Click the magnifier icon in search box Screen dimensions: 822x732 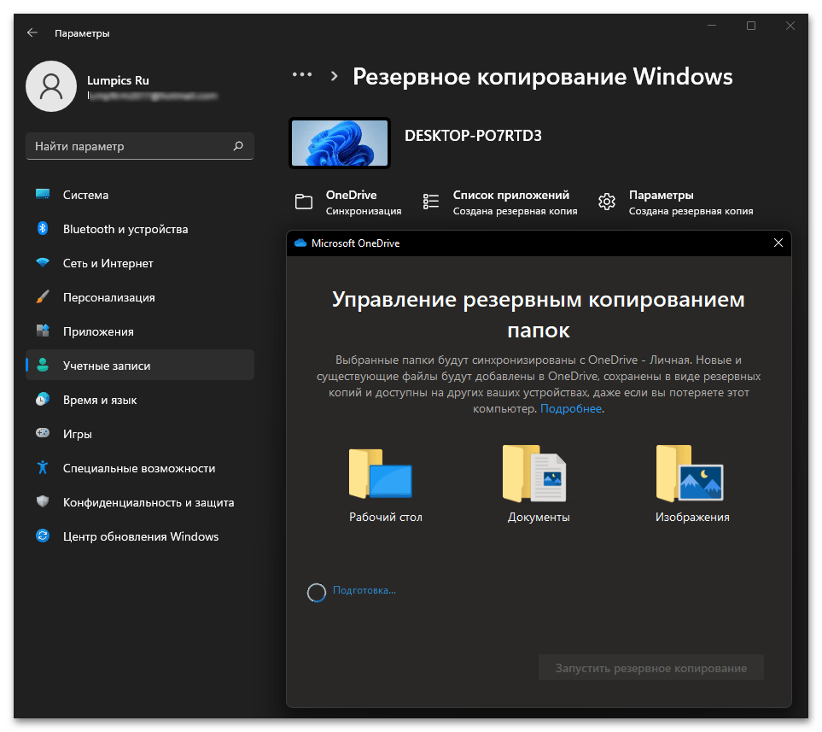point(238,146)
